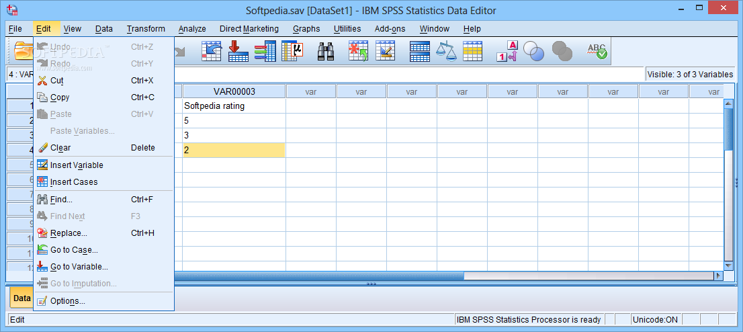Image resolution: width=743 pixels, height=332 pixels.
Task: Click the Go to Case toolbar icon
Action: click(x=212, y=51)
